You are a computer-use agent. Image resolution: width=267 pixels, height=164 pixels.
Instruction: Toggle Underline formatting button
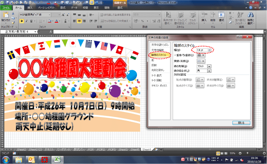(31, 21)
